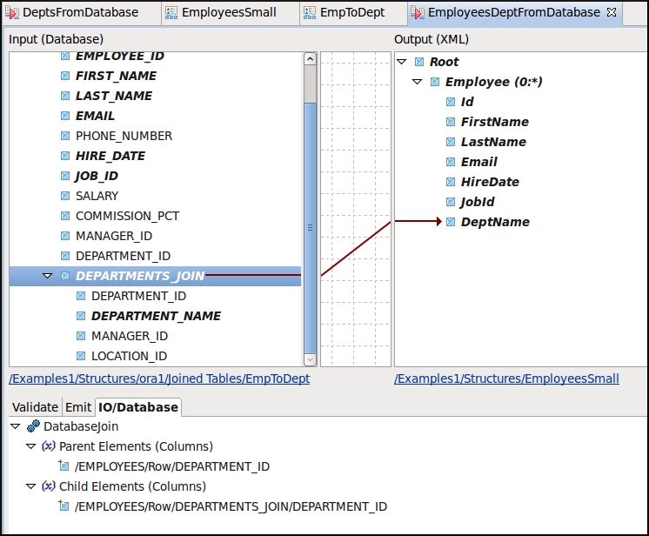Click the Root element icon
The height and width of the screenshot is (536, 649).
point(419,62)
